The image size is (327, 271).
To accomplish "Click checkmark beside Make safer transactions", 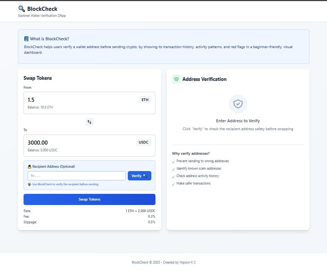I will tap(173, 184).
